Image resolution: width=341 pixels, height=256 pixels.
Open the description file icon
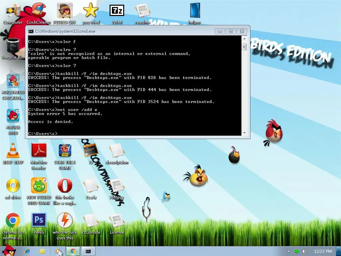(x=117, y=154)
